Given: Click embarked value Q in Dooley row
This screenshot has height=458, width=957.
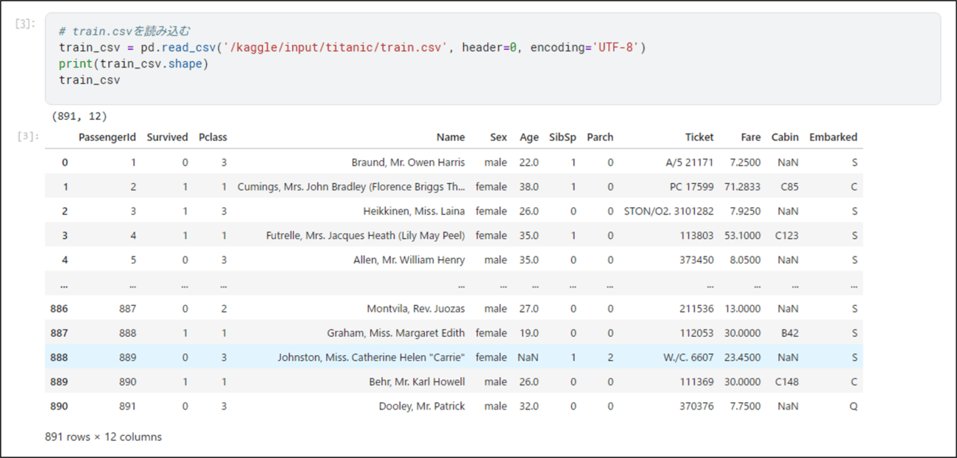Looking at the screenshot, I should click(x=853, y=406).
